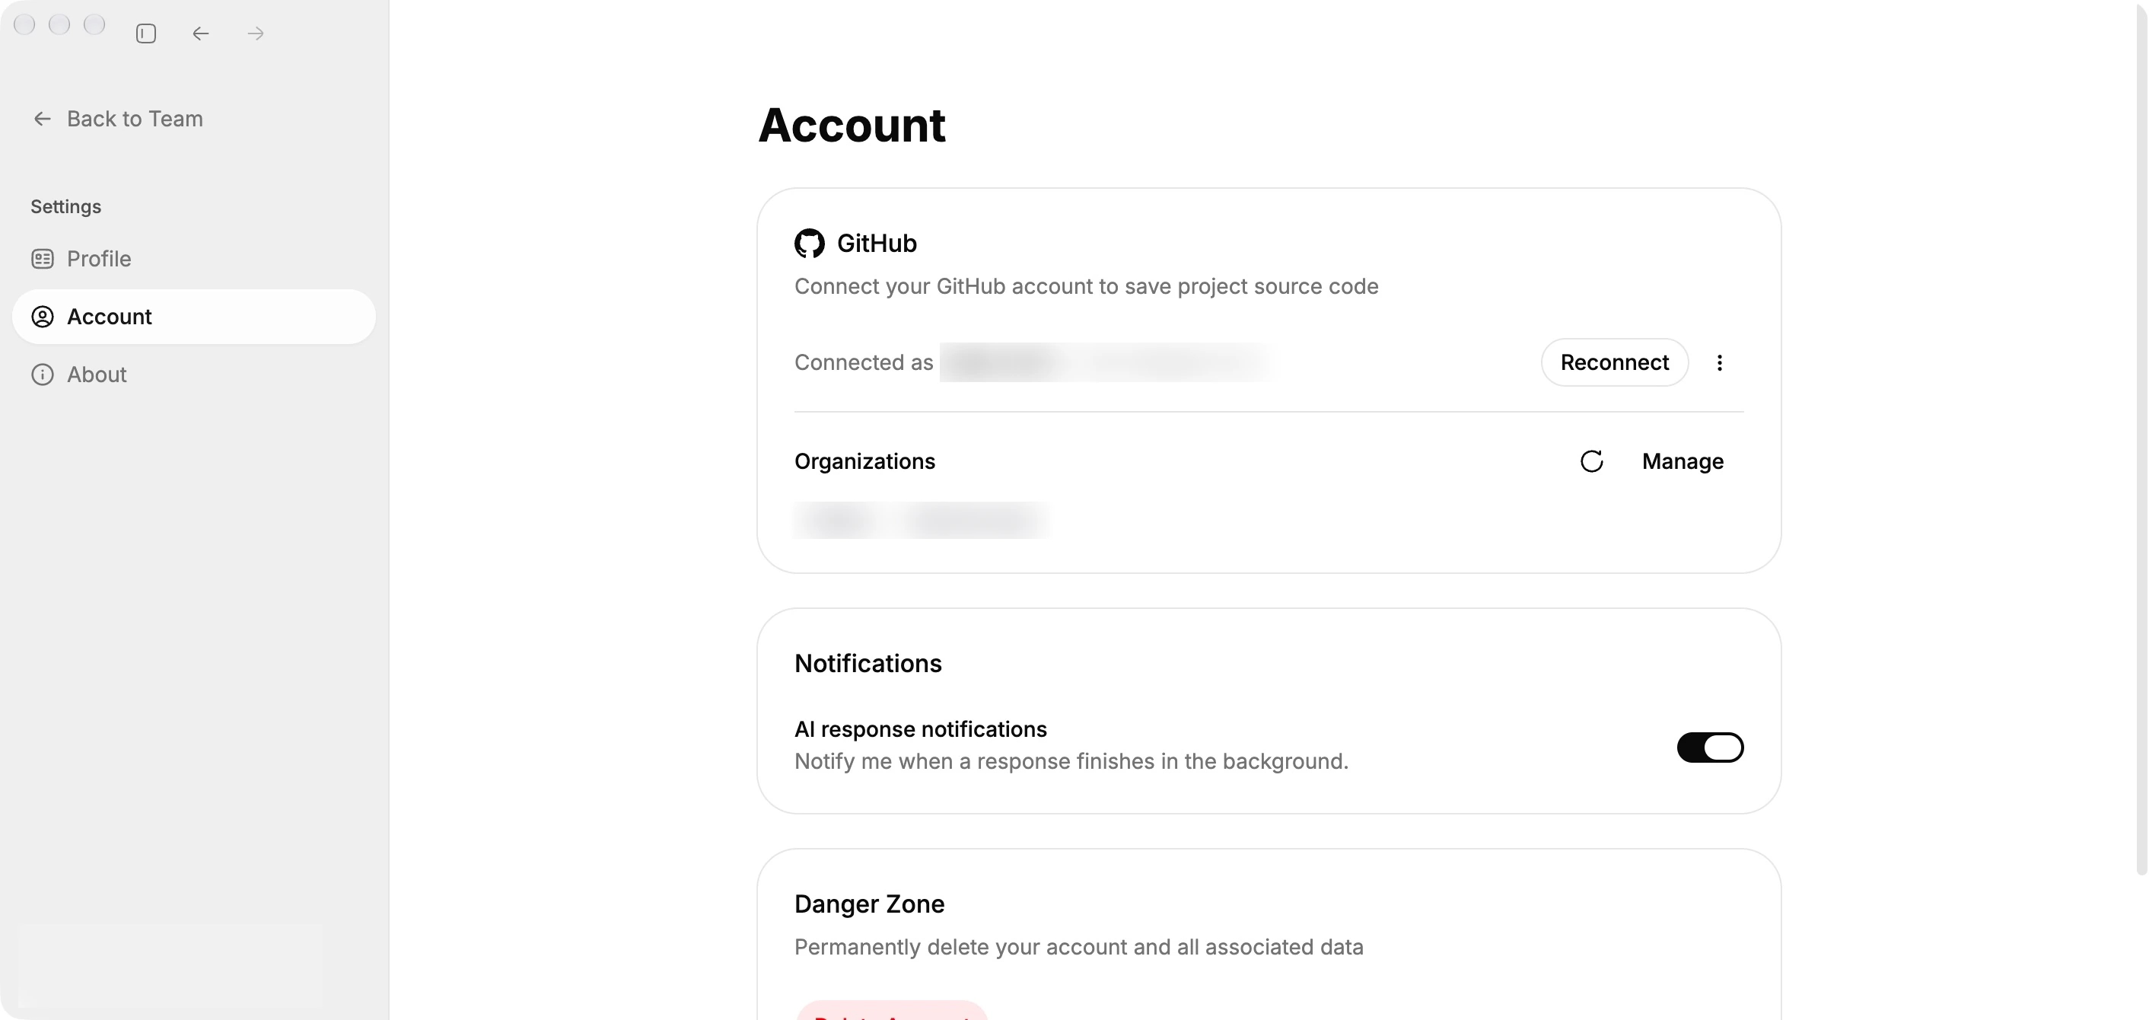Reconnect the GitHub account

click(1614, 362)
